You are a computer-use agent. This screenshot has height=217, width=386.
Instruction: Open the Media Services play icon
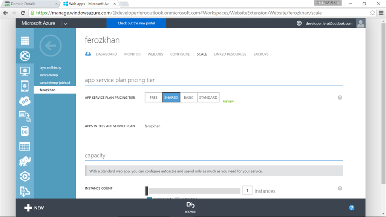tap(25, 176)
